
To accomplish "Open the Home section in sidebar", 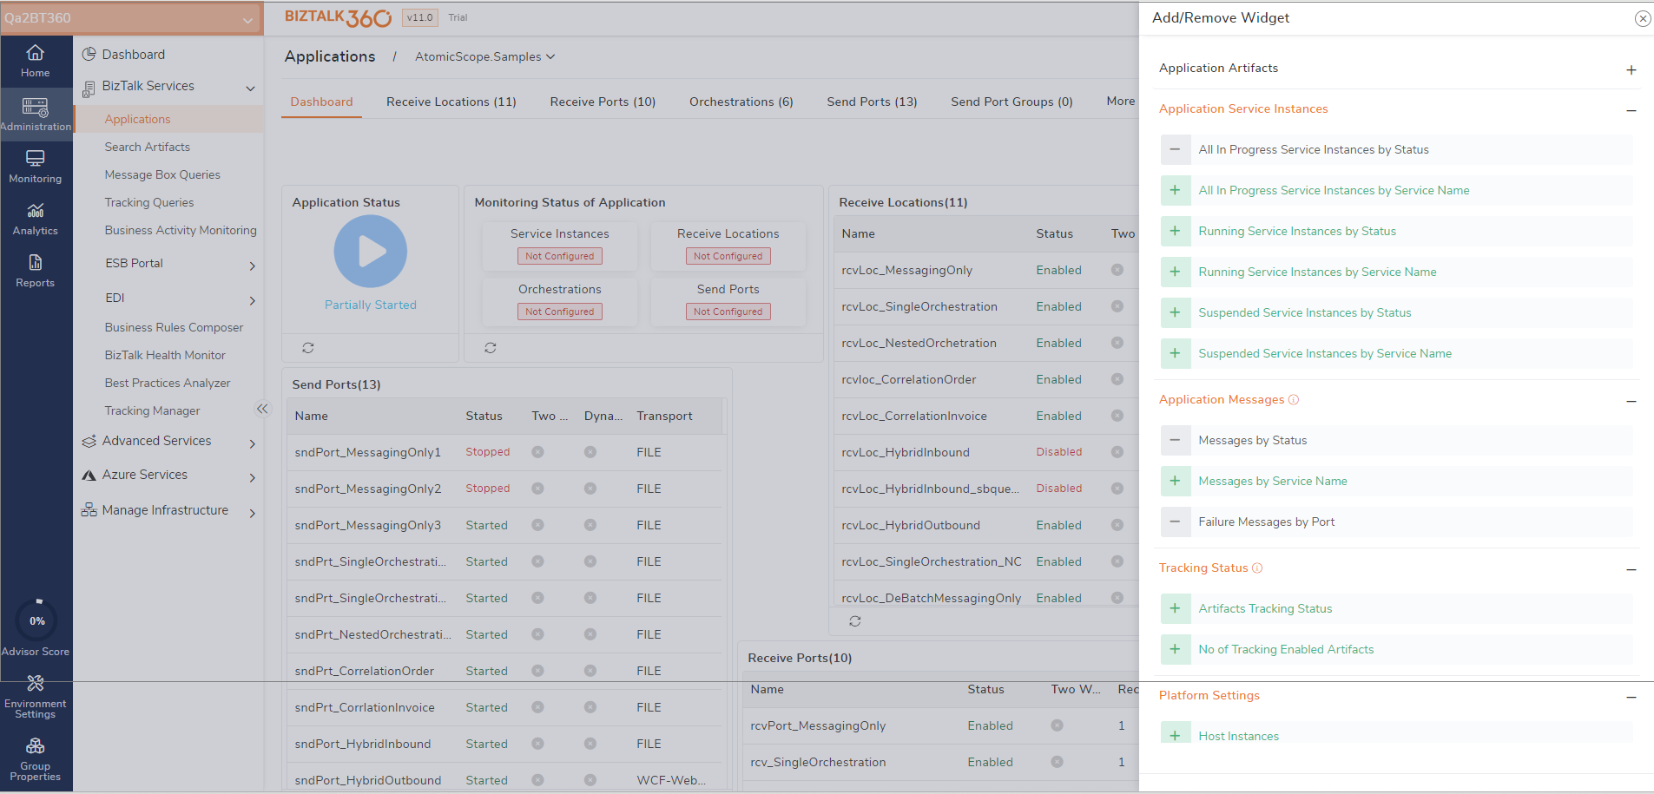I will click(x=36, y=62).
